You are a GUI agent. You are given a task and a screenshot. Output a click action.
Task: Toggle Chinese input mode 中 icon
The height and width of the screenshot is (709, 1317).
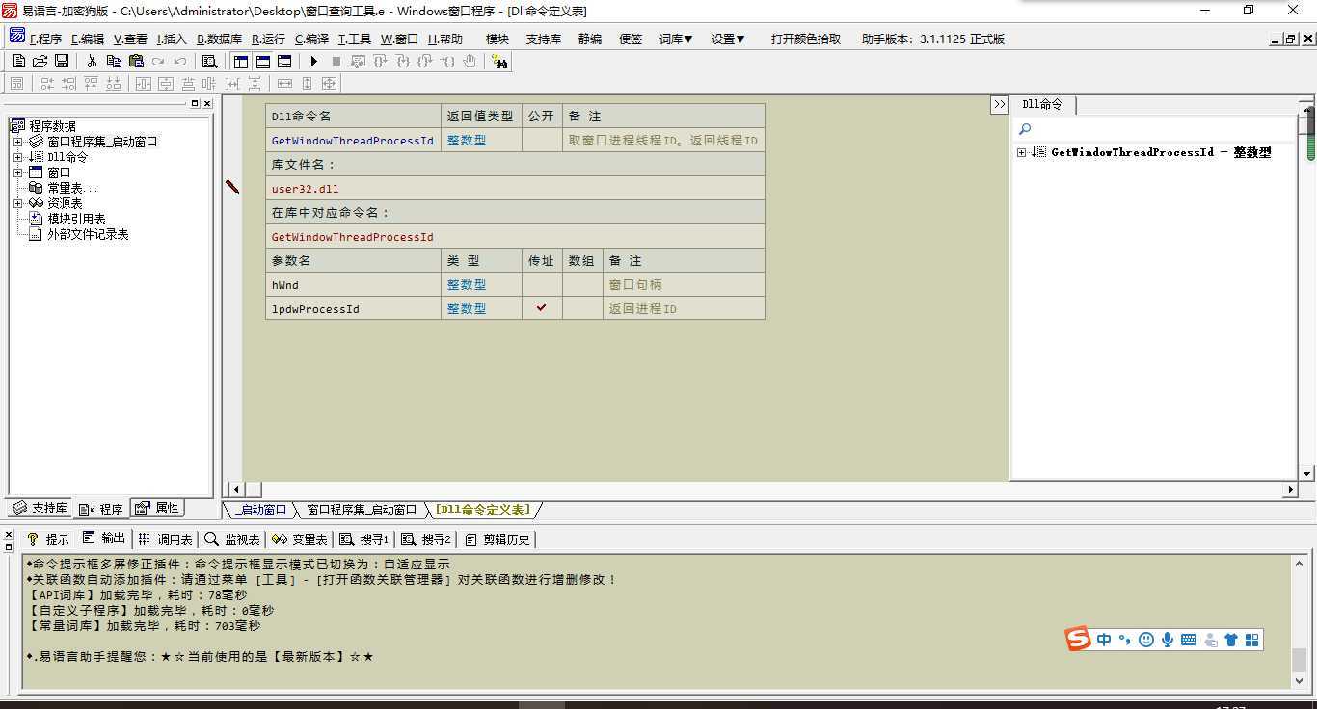(1104, 640)
